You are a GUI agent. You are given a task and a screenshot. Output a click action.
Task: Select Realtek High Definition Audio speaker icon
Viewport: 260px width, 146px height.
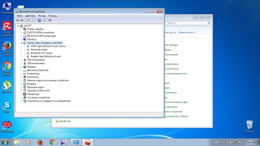pos(28,57)
